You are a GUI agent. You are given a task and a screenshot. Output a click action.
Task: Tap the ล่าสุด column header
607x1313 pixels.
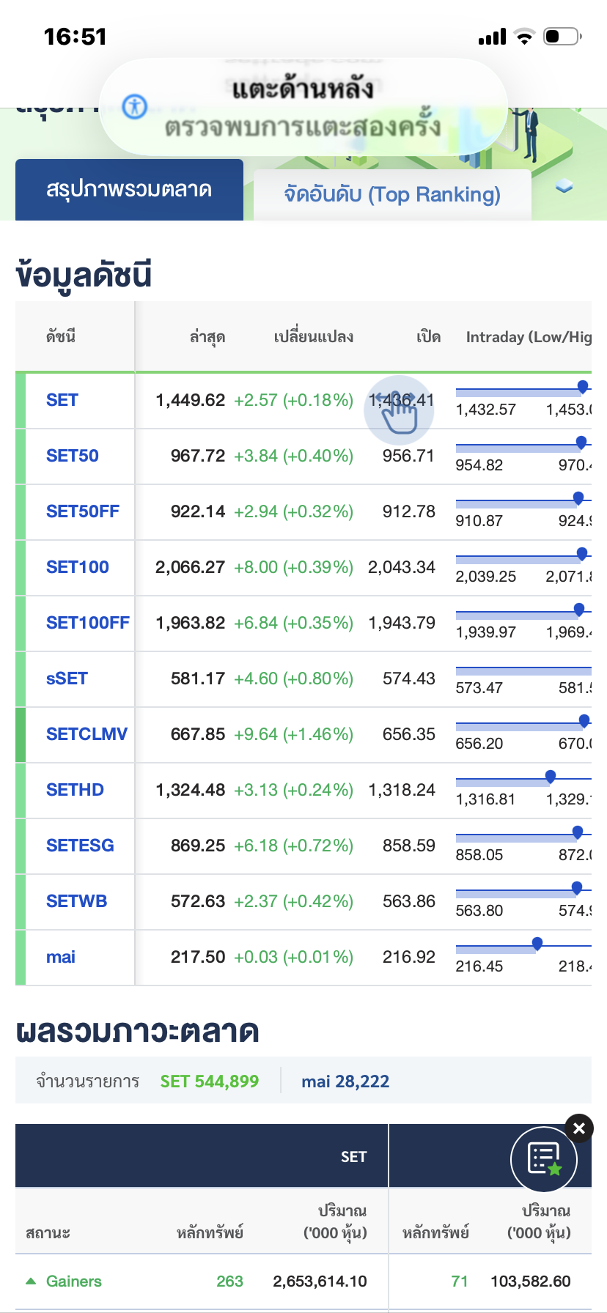207,337
